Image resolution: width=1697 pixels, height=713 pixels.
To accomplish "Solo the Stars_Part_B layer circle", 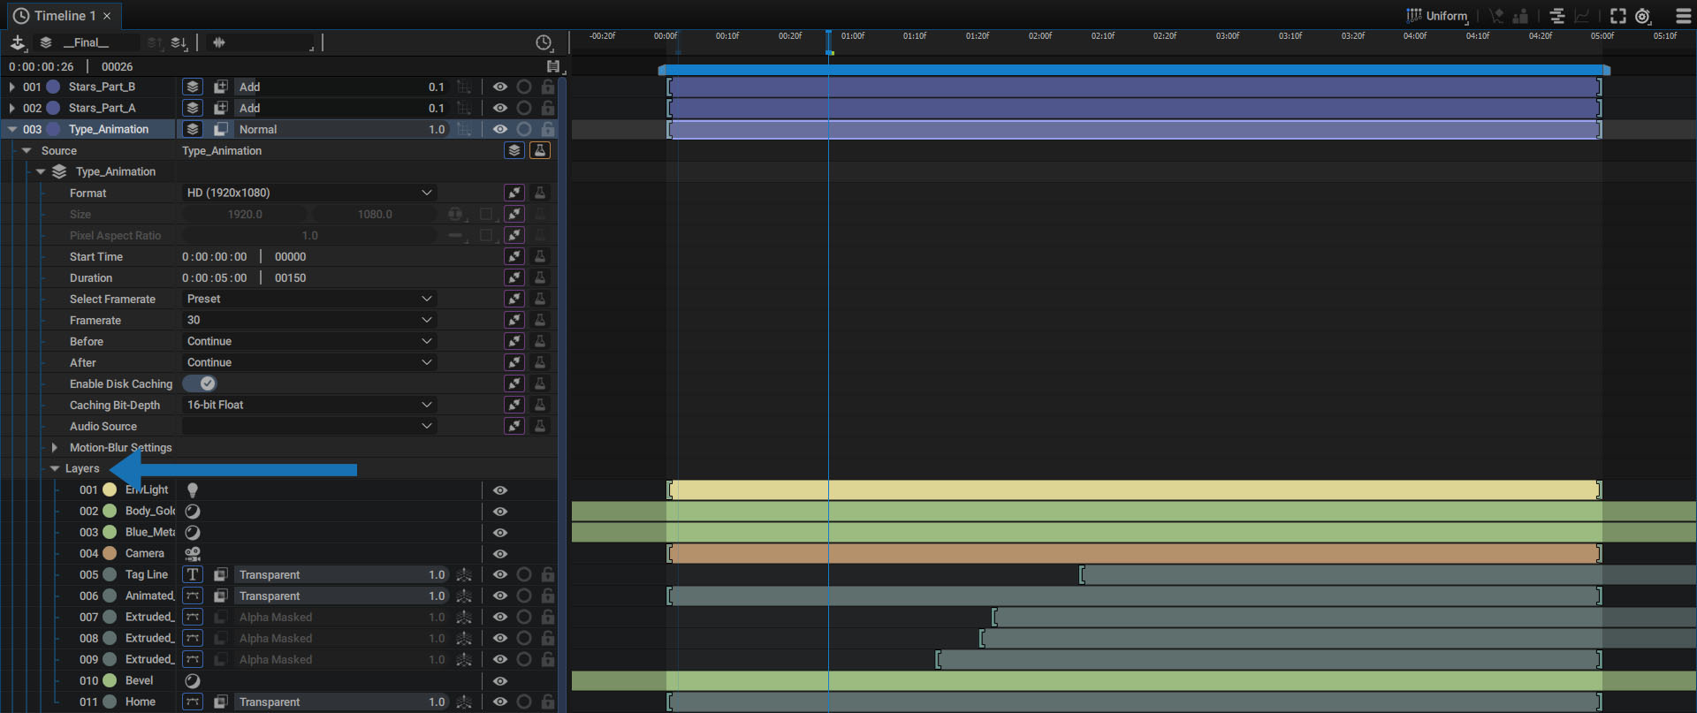I will [x=524, y=87].
